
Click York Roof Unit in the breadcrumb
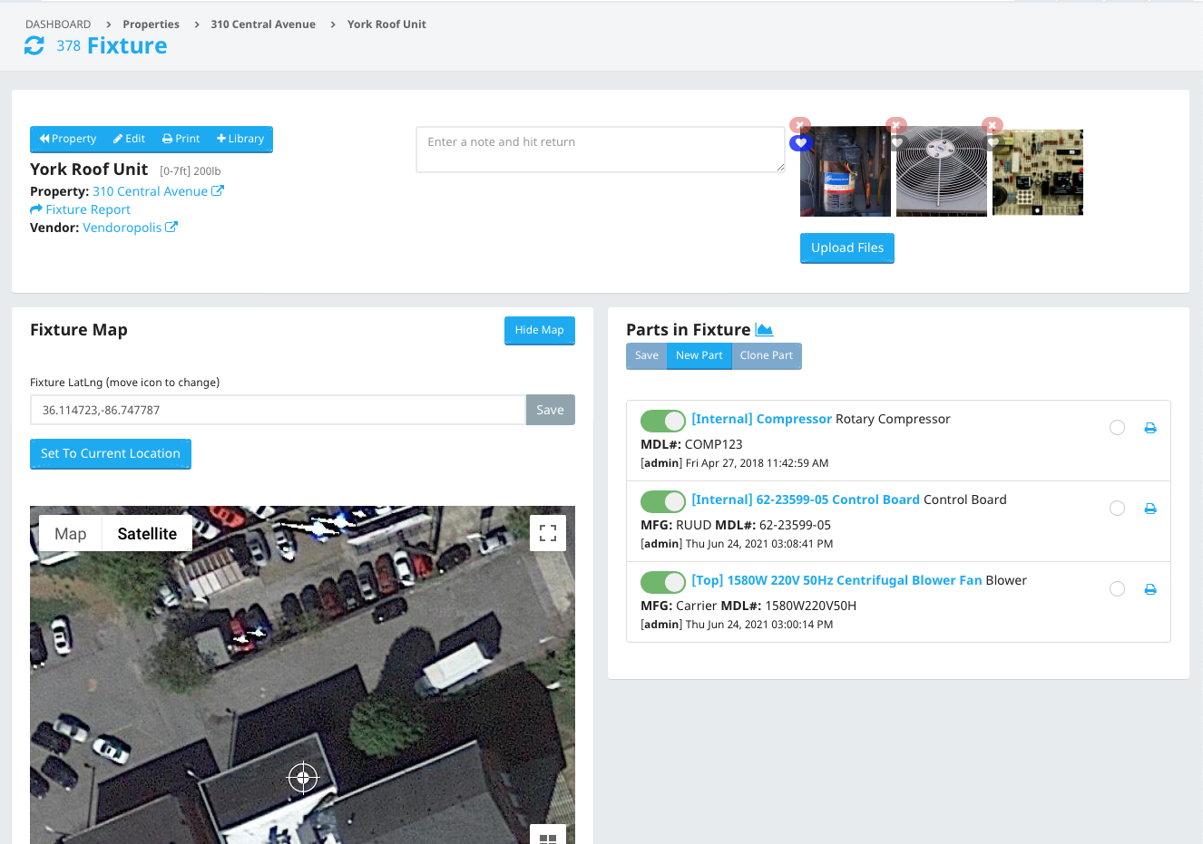[x=386, y=24]
